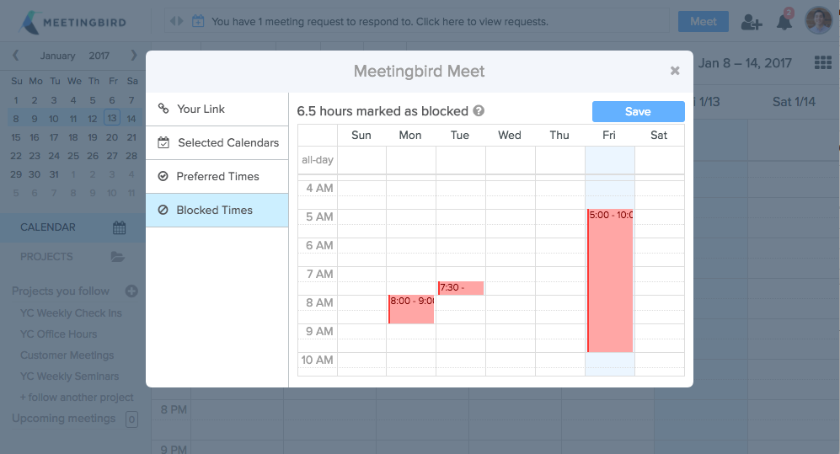Image resolution: width=840 pixels, height=454 pixels.
Task: Click plus icon next to Projects you follow
Action: (x=131, y=291)
